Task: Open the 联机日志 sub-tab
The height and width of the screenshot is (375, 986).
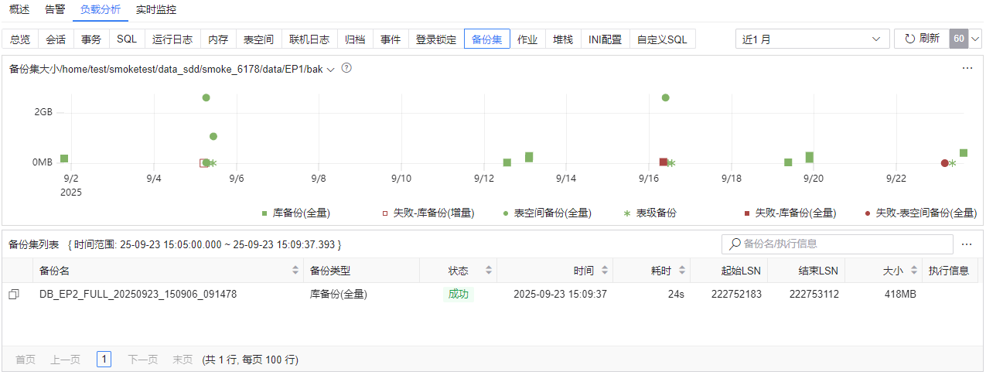Action: coord(309,39)
